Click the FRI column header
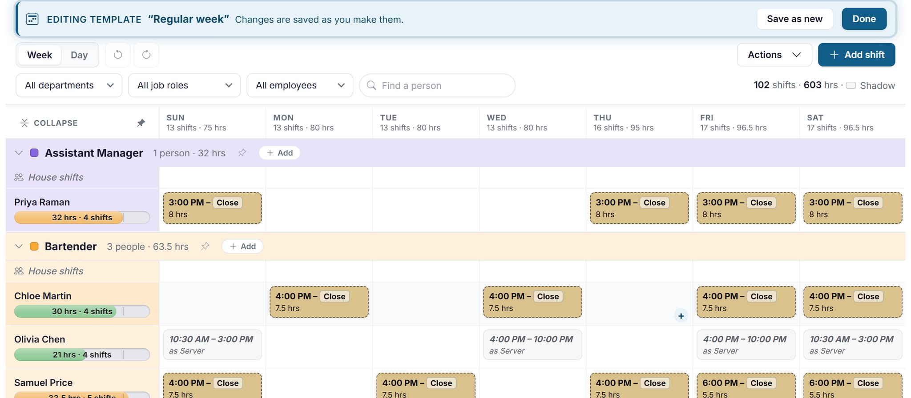The height and width of the screenshot is (398, 911). tap(746, 123)
